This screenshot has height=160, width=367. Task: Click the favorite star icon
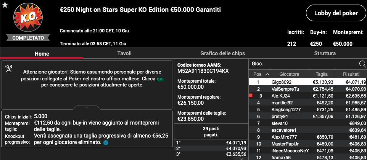point(5,5)
